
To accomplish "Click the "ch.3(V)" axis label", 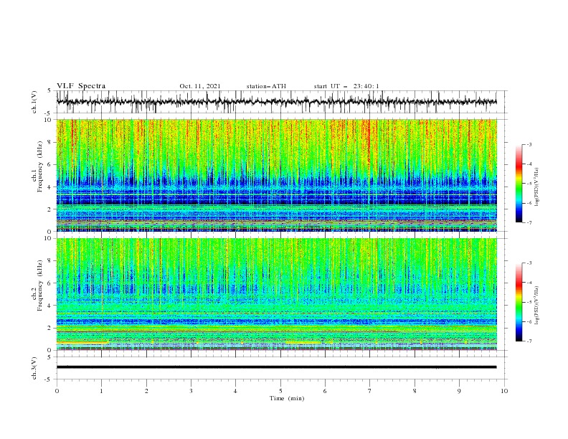I will tap(34, 368).
